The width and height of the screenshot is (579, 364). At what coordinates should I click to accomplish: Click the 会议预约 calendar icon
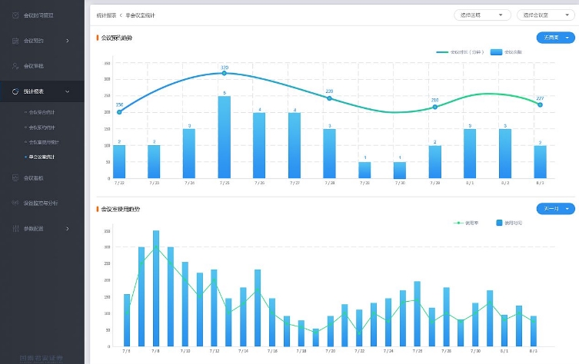tap(15, 41)
